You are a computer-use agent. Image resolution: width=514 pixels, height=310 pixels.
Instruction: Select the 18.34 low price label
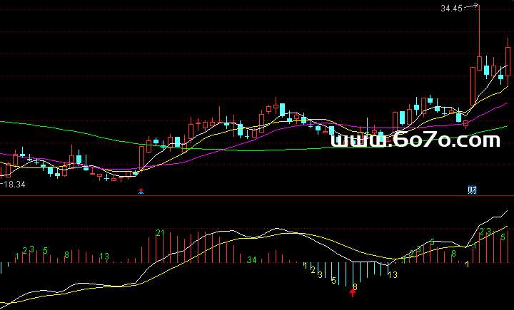13,184
